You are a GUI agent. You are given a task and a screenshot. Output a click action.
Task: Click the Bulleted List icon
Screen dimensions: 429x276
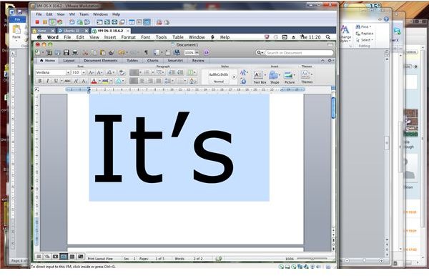pos(134,72)
